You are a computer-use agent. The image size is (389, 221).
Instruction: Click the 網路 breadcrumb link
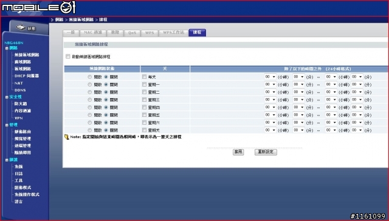pyautogui.click(x=59, y=19)
